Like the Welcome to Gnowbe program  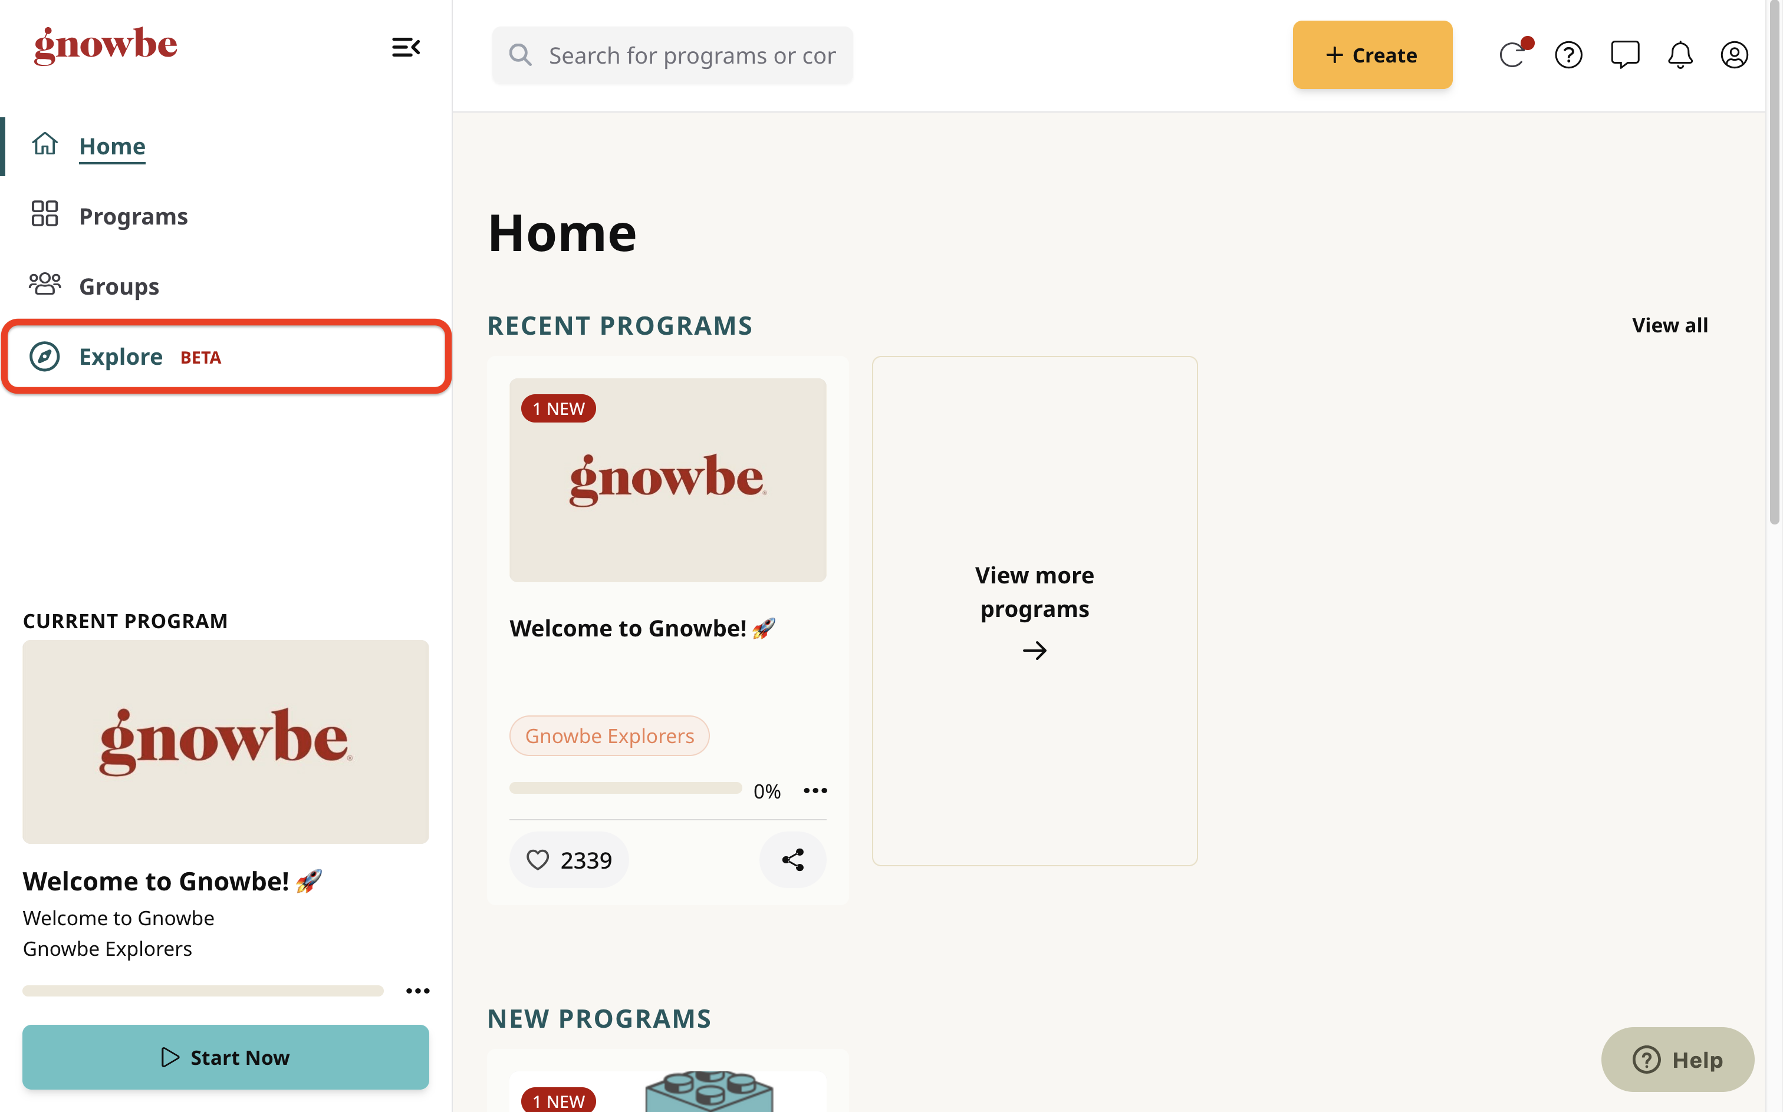[569, 859]
